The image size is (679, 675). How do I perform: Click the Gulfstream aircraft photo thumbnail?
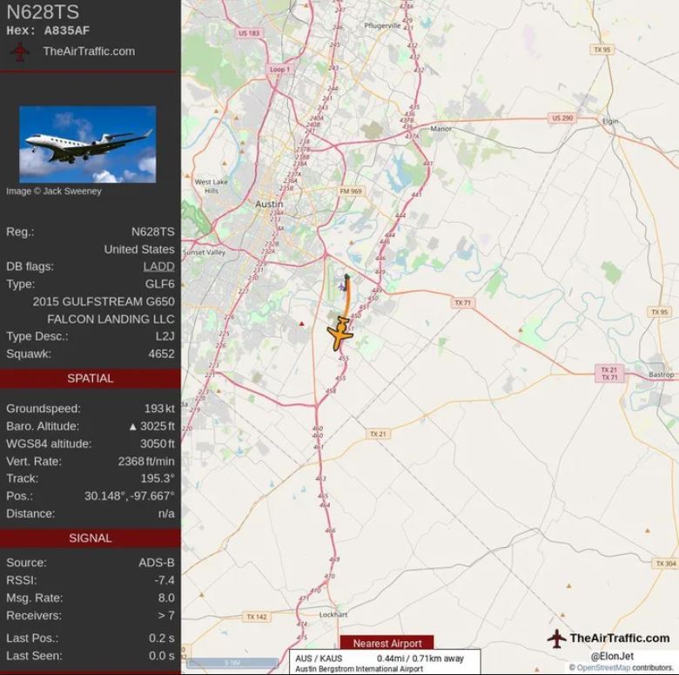[87, 145]
